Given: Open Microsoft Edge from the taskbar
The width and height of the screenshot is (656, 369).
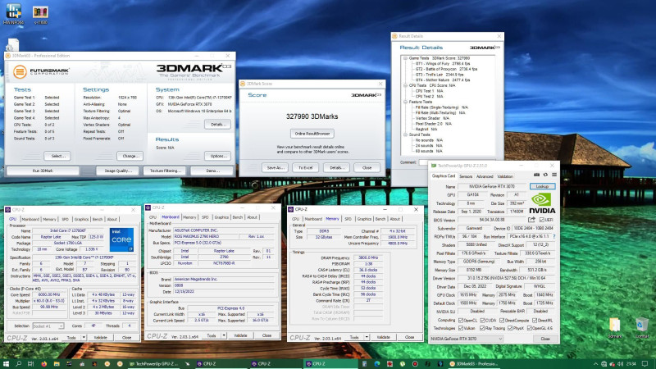Looking at the screenshot, I should (377, 364).
